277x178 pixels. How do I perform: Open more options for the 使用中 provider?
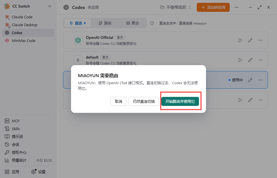tap(260, 80)
